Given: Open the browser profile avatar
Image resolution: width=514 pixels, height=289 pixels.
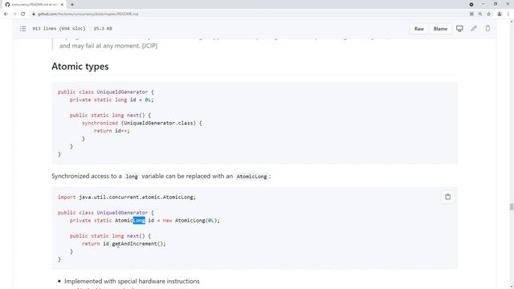Looking at the screenshot, I should point(500,14).
